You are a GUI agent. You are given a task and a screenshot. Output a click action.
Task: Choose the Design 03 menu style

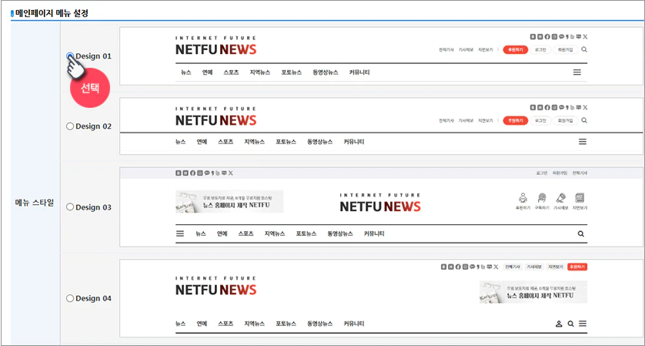click(70, 207)
